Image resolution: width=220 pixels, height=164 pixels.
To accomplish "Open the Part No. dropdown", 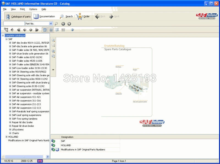I will click(51, 24).
